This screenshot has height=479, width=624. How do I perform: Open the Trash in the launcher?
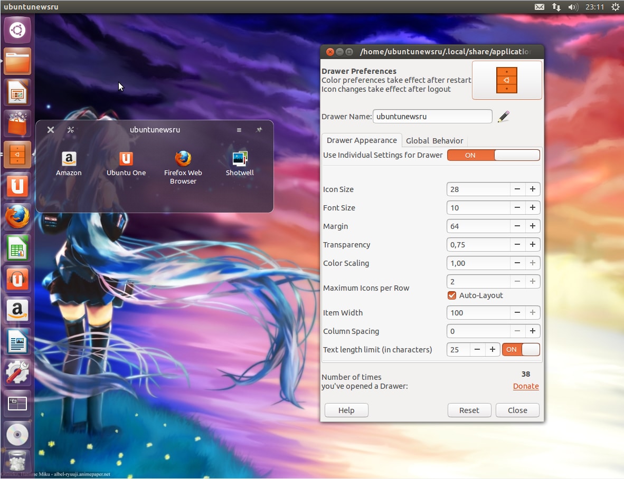click(17, 462)
